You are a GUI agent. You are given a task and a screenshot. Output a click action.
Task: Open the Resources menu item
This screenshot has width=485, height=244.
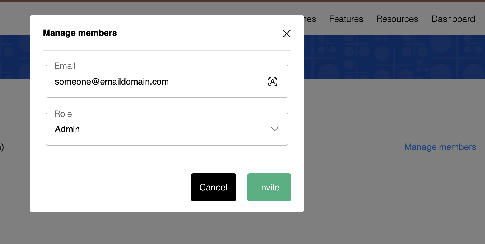click(397, 19)
